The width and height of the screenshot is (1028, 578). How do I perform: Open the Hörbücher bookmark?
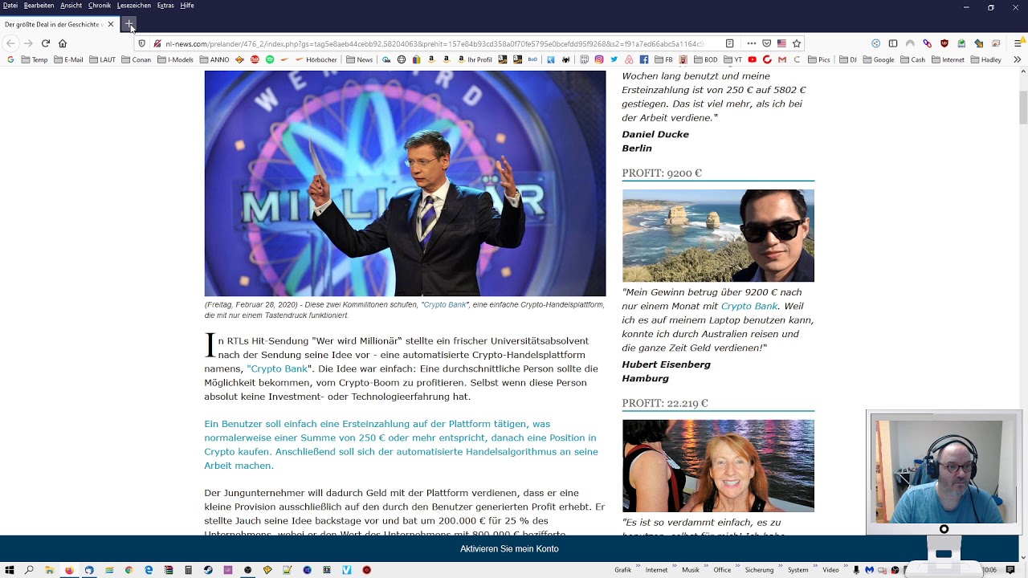[x=316, y=59]
